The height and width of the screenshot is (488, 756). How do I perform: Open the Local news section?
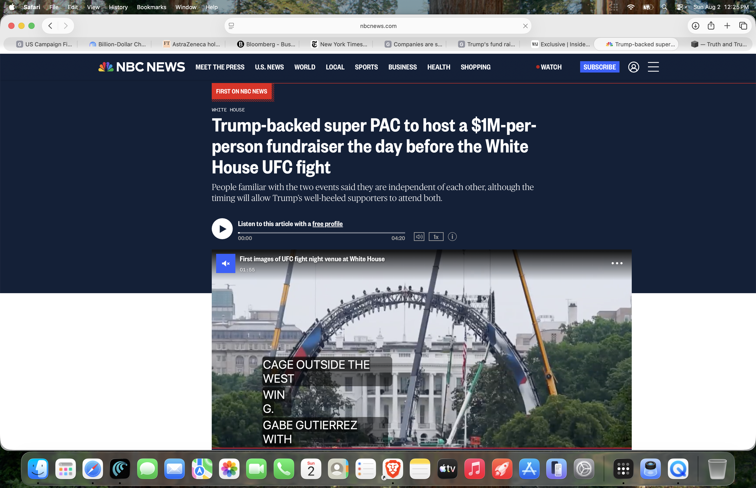pos(335,67)
